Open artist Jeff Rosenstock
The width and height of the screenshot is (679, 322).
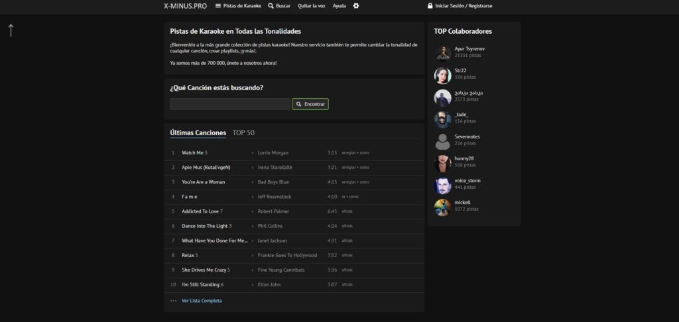[x=274, y=197]
